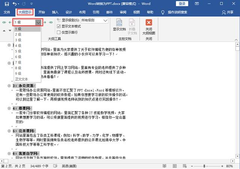Click the proofing check icon in status bar
The height and width of the screenshot is (169, 240).
[55, 166]
